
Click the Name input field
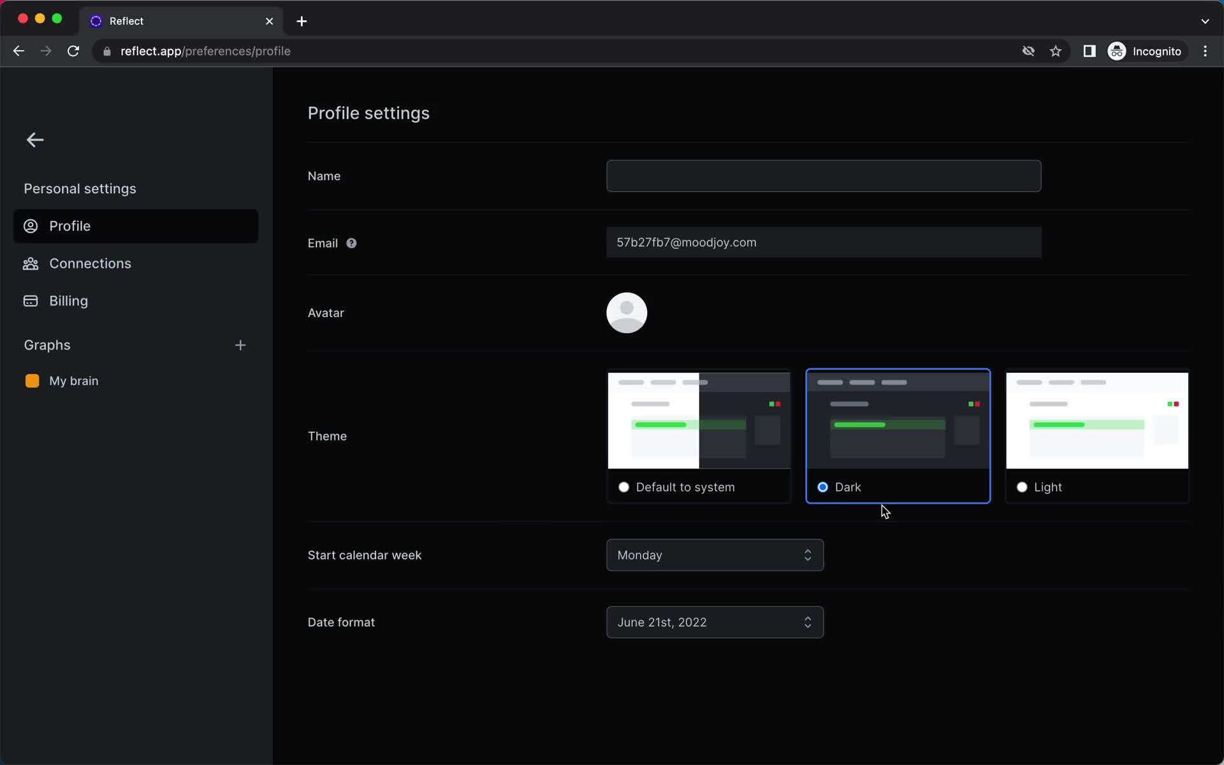[x=824, y=176]
